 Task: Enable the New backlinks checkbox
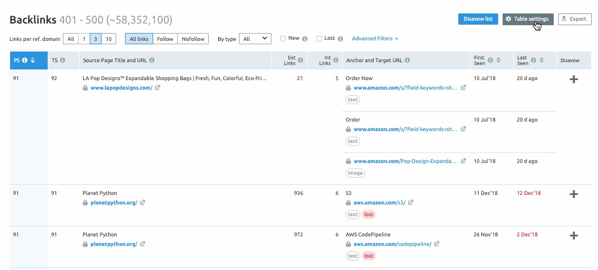pyautogui.click(x=283, y=39)
